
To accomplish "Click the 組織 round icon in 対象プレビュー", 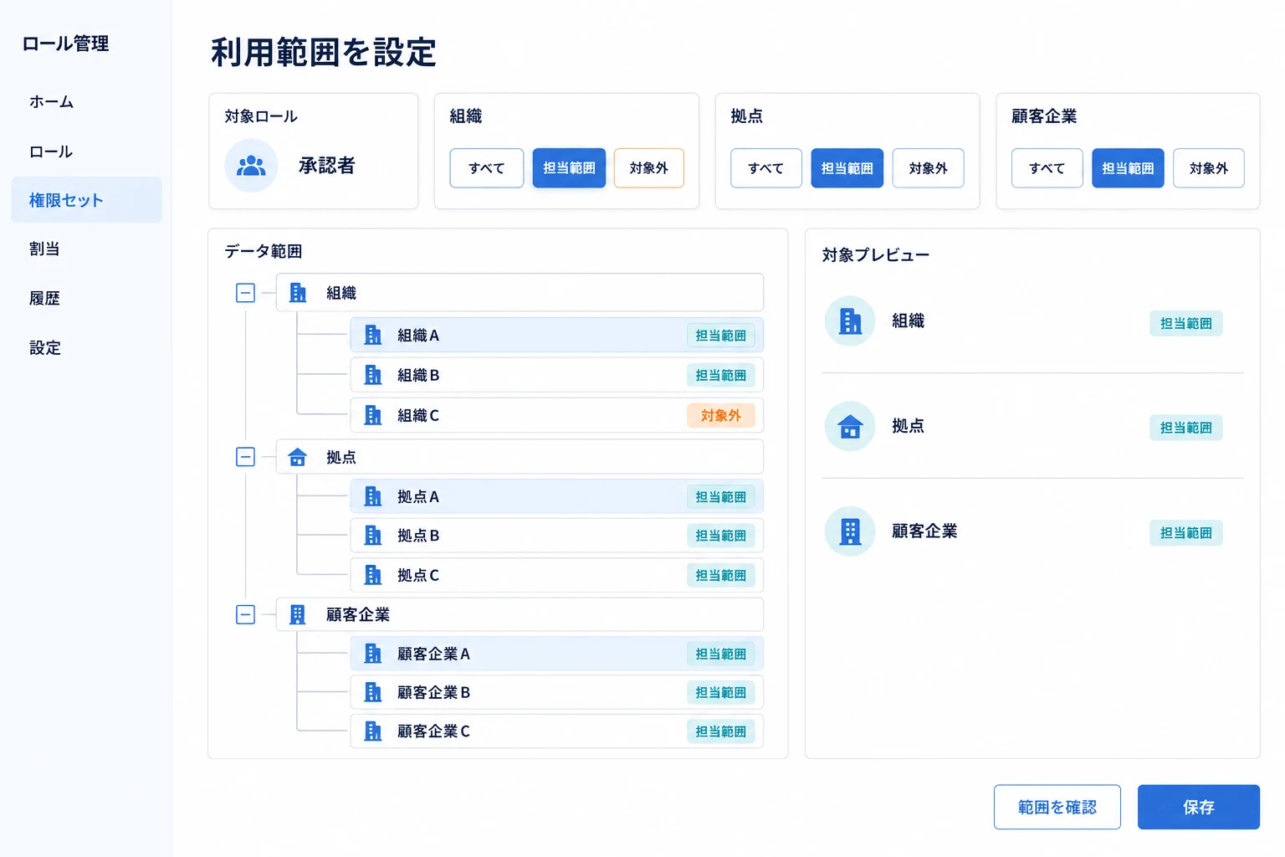I will point(850,321).
